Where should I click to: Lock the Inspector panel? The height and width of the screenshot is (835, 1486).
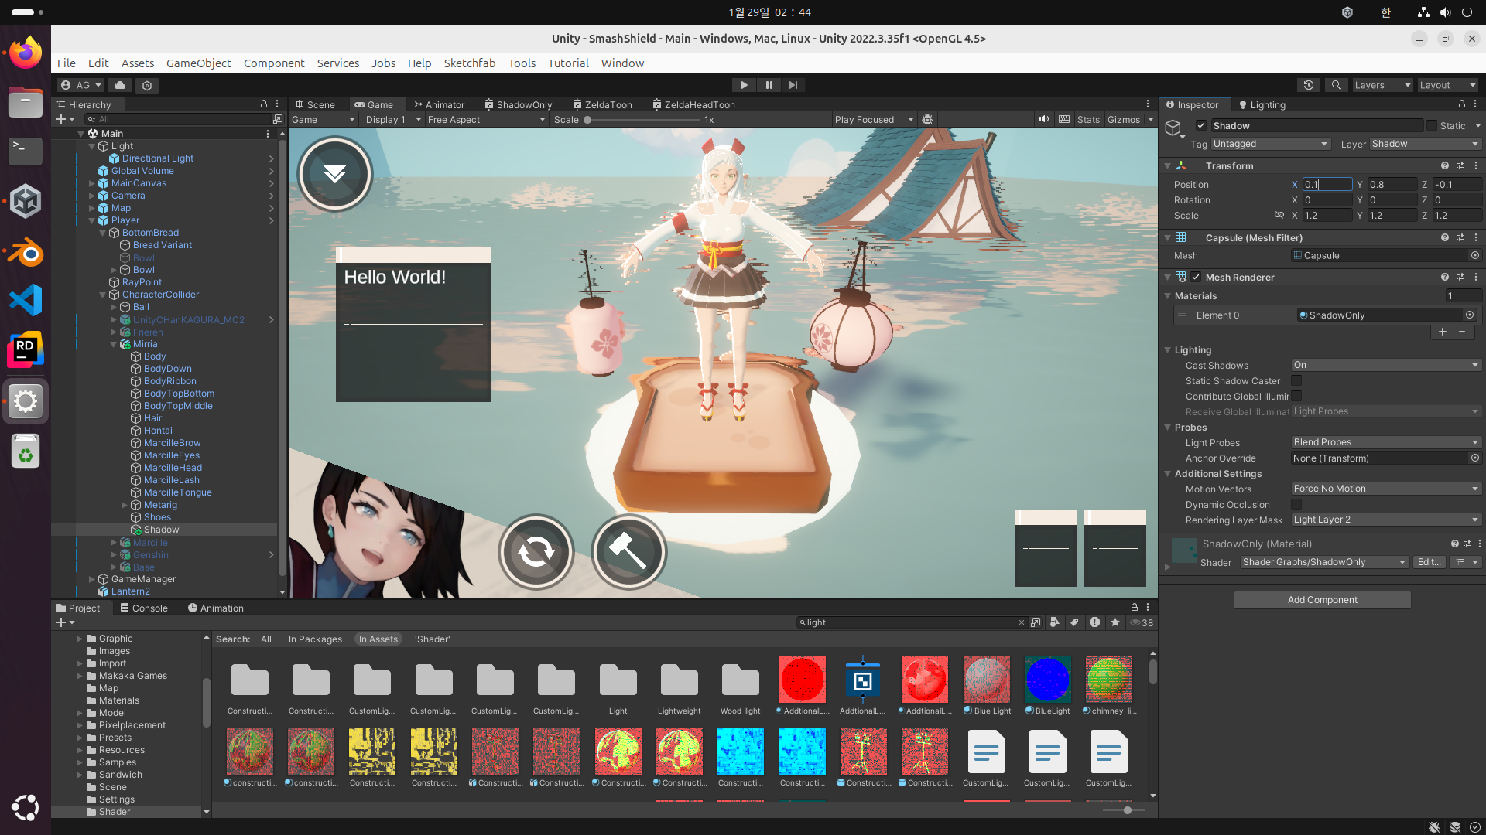(x=1462, y=104)
